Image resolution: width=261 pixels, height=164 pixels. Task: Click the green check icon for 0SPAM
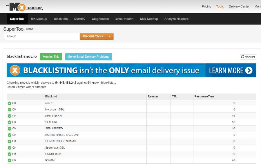point(10,161)
